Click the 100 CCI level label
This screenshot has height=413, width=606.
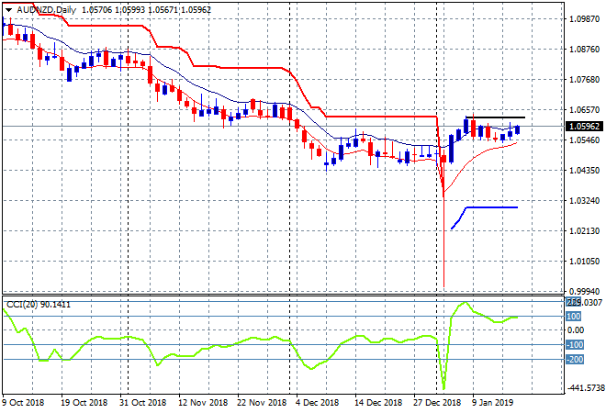point(574,317)
